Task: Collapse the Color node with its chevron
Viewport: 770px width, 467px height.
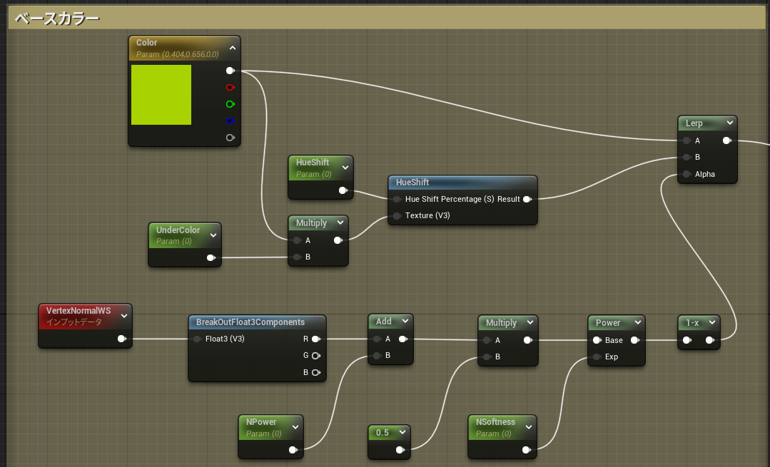Action: click(x=232, y=48)
